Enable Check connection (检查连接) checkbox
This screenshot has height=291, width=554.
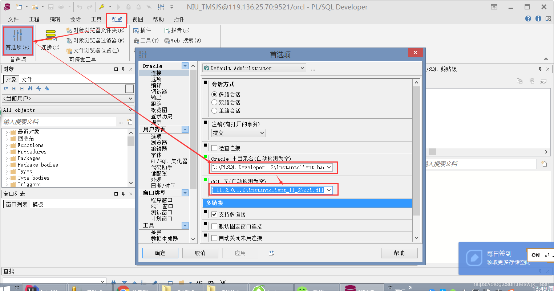(214, 148)
